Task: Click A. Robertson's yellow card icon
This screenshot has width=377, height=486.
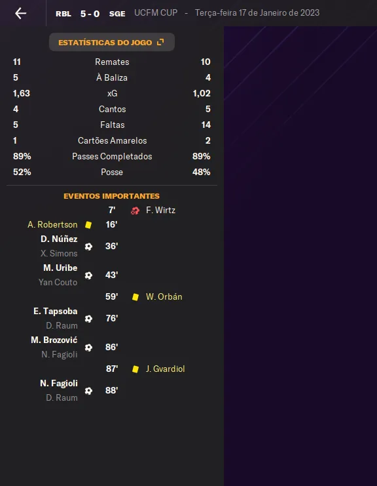Action: tap(88, 225)
